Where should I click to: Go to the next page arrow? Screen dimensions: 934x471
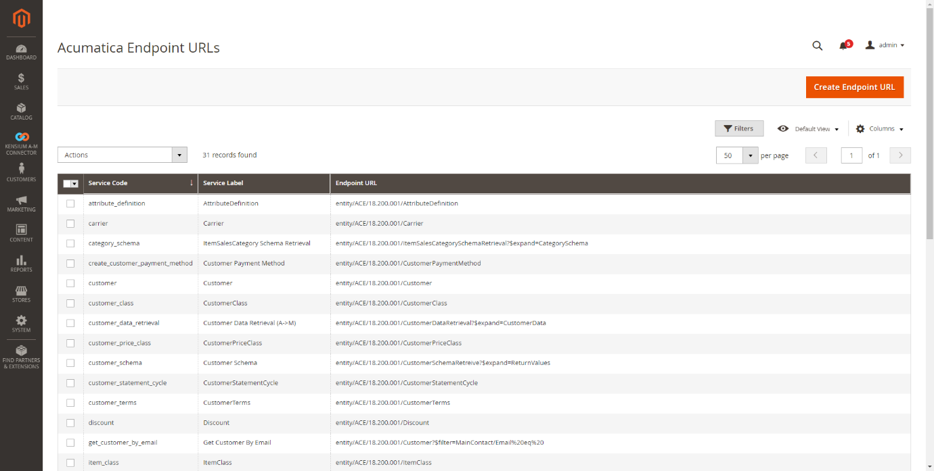coord(900,155)
